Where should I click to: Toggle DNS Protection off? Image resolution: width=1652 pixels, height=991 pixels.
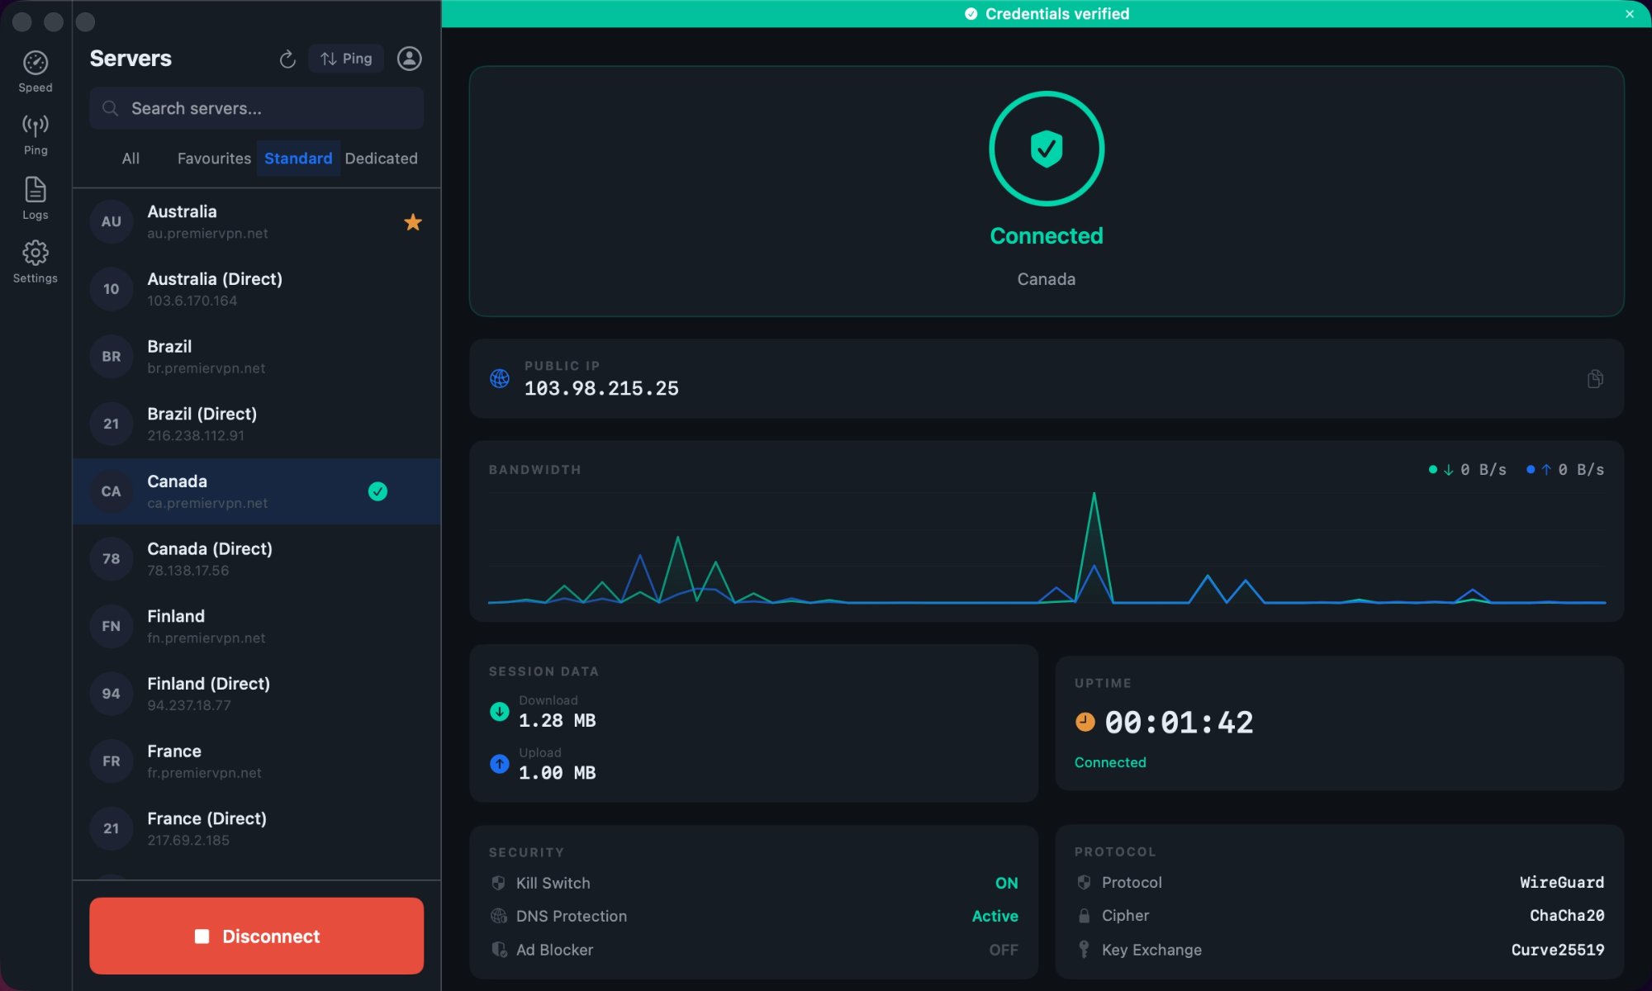coord(995,916)
